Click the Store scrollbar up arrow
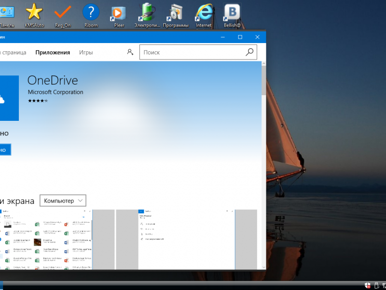 coord(263,64)
